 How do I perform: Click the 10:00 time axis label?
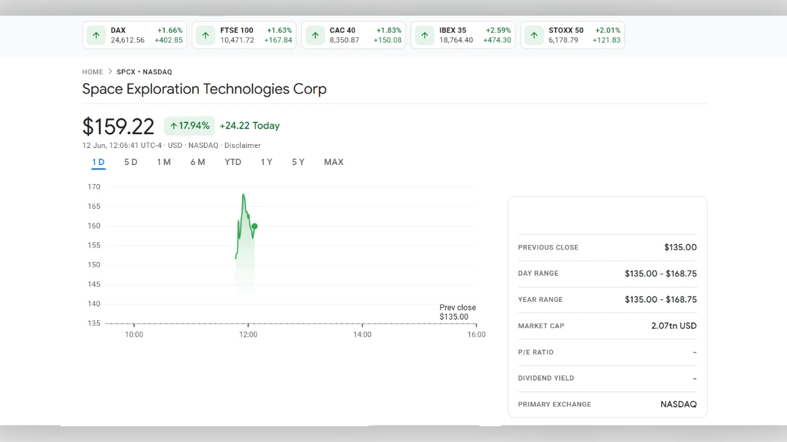coord(134,335)
